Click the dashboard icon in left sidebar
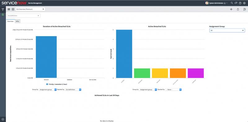The height and width of the screenshot is (122, 248). (x=3, y=15)
